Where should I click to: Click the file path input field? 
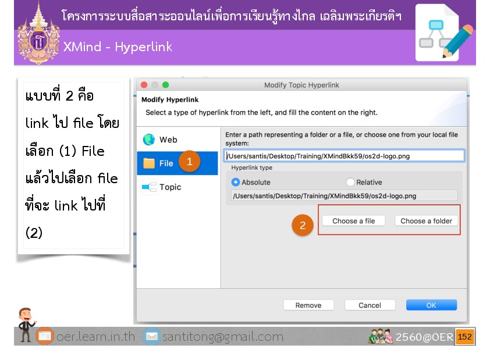(x=345, y=155)
